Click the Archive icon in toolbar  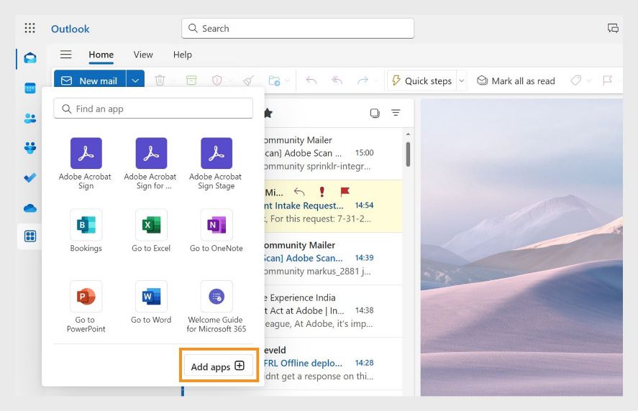[x=191, y=80]
